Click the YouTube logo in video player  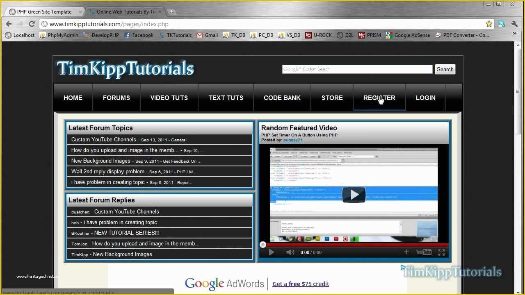pyautogui.click(x=424, y=252)
